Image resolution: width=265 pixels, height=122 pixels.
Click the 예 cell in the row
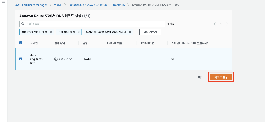pos(173,59)
